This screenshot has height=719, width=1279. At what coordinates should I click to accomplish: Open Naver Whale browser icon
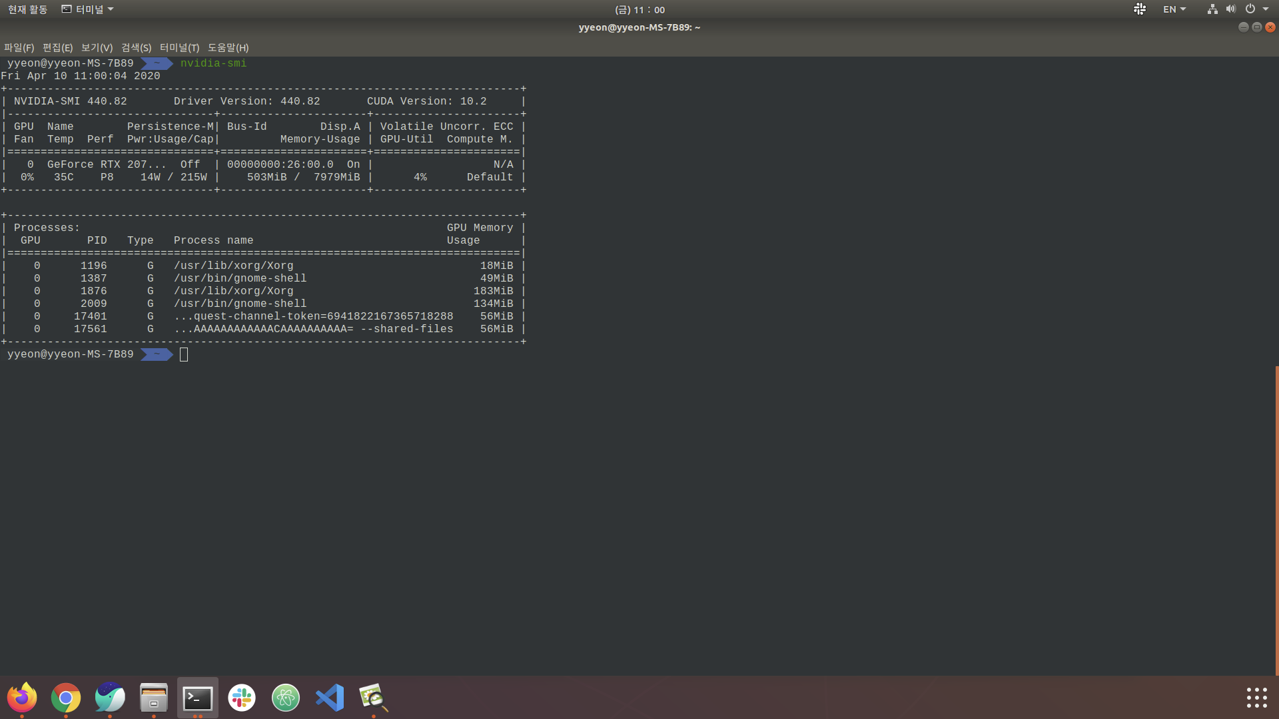pyautogui.click(x=110, y=698)
